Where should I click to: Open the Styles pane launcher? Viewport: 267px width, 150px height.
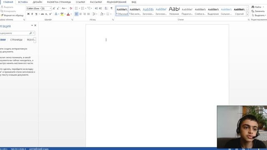(x=249, y=20)
